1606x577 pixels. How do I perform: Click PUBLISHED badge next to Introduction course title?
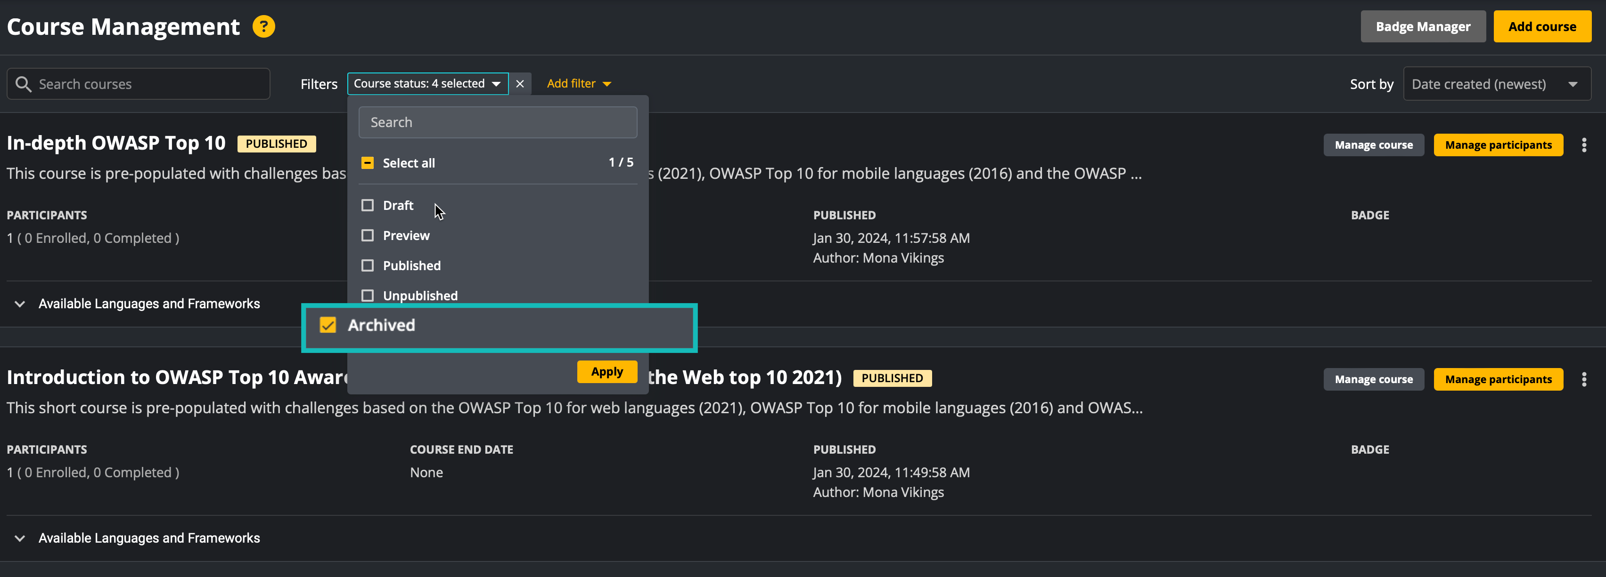click(x=892, y=378)
